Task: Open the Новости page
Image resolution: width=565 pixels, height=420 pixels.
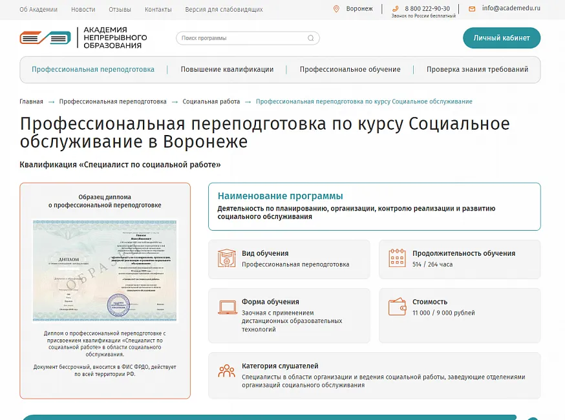Action: tap(83, 9)
